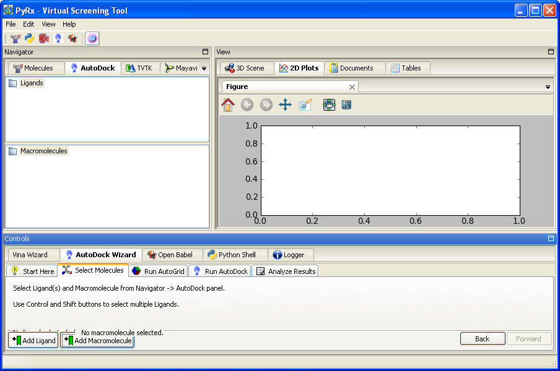Open the Edit menu

pos(28,24)
